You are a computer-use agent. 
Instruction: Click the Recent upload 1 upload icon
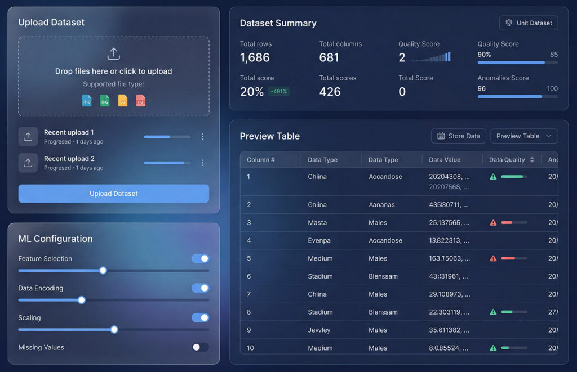(x=28, y=137)
